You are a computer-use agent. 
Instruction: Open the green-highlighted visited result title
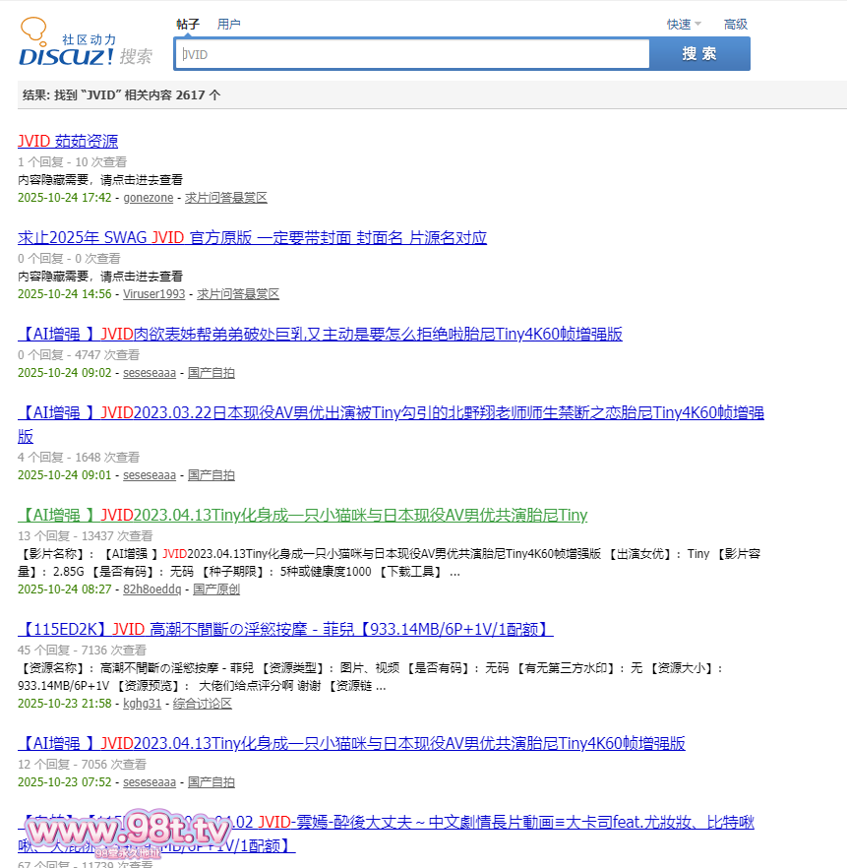[x=302, y=516]
